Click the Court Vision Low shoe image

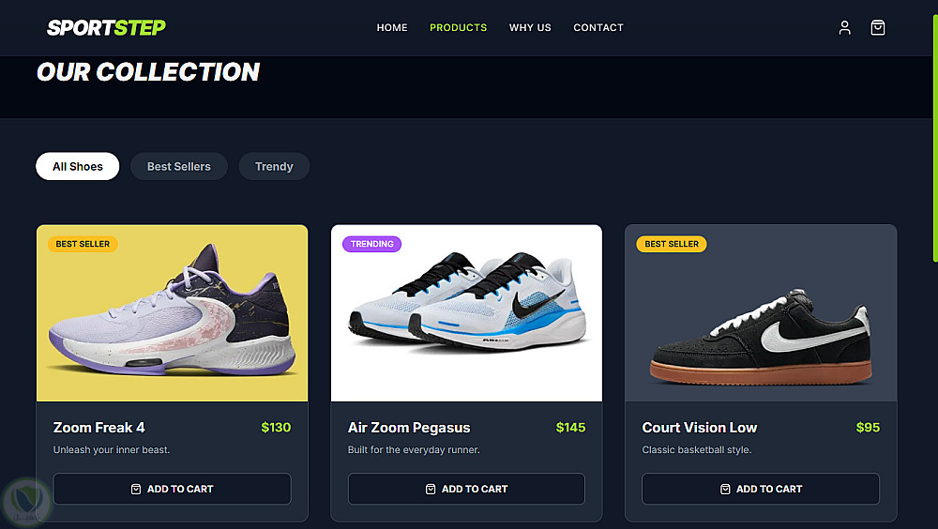(761, 313)
